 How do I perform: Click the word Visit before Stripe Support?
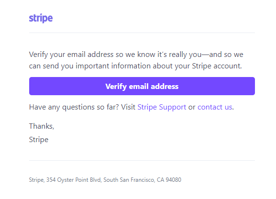[x=128, y=107]
